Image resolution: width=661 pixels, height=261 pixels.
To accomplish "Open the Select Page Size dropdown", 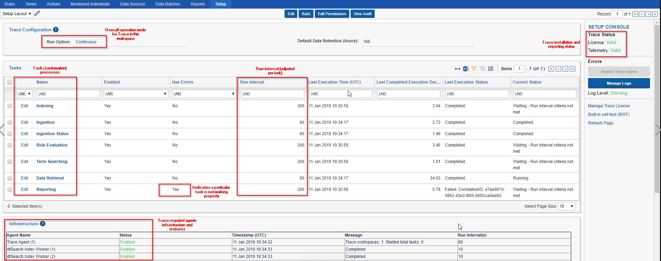I will pyautogui.click(x=566, y=206).
